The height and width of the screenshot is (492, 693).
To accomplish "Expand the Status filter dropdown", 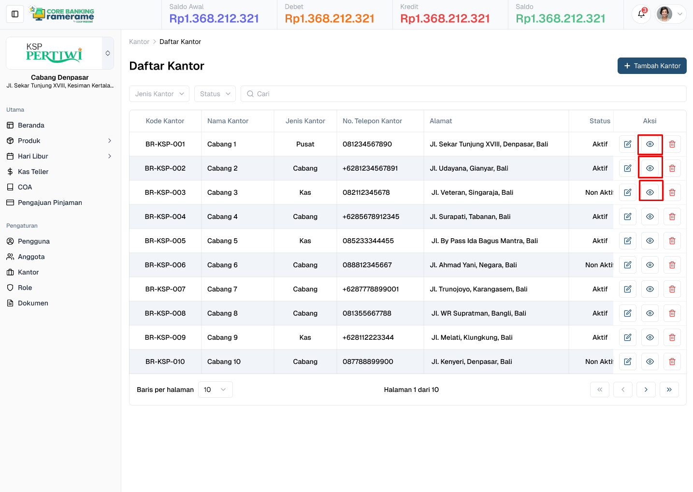I will pos(215,94).
